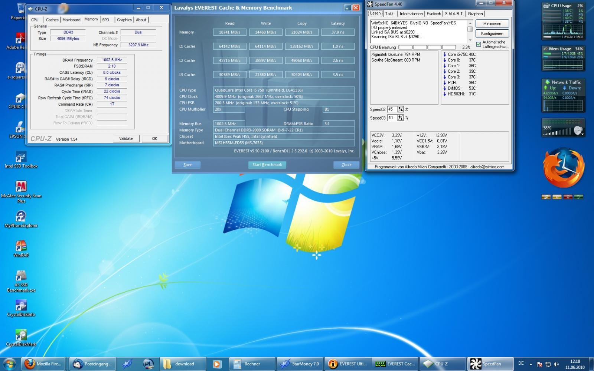Screen dimensions: 594x371
Task: Click the taskbar clock showing 12:18
Action: [575, 364]
